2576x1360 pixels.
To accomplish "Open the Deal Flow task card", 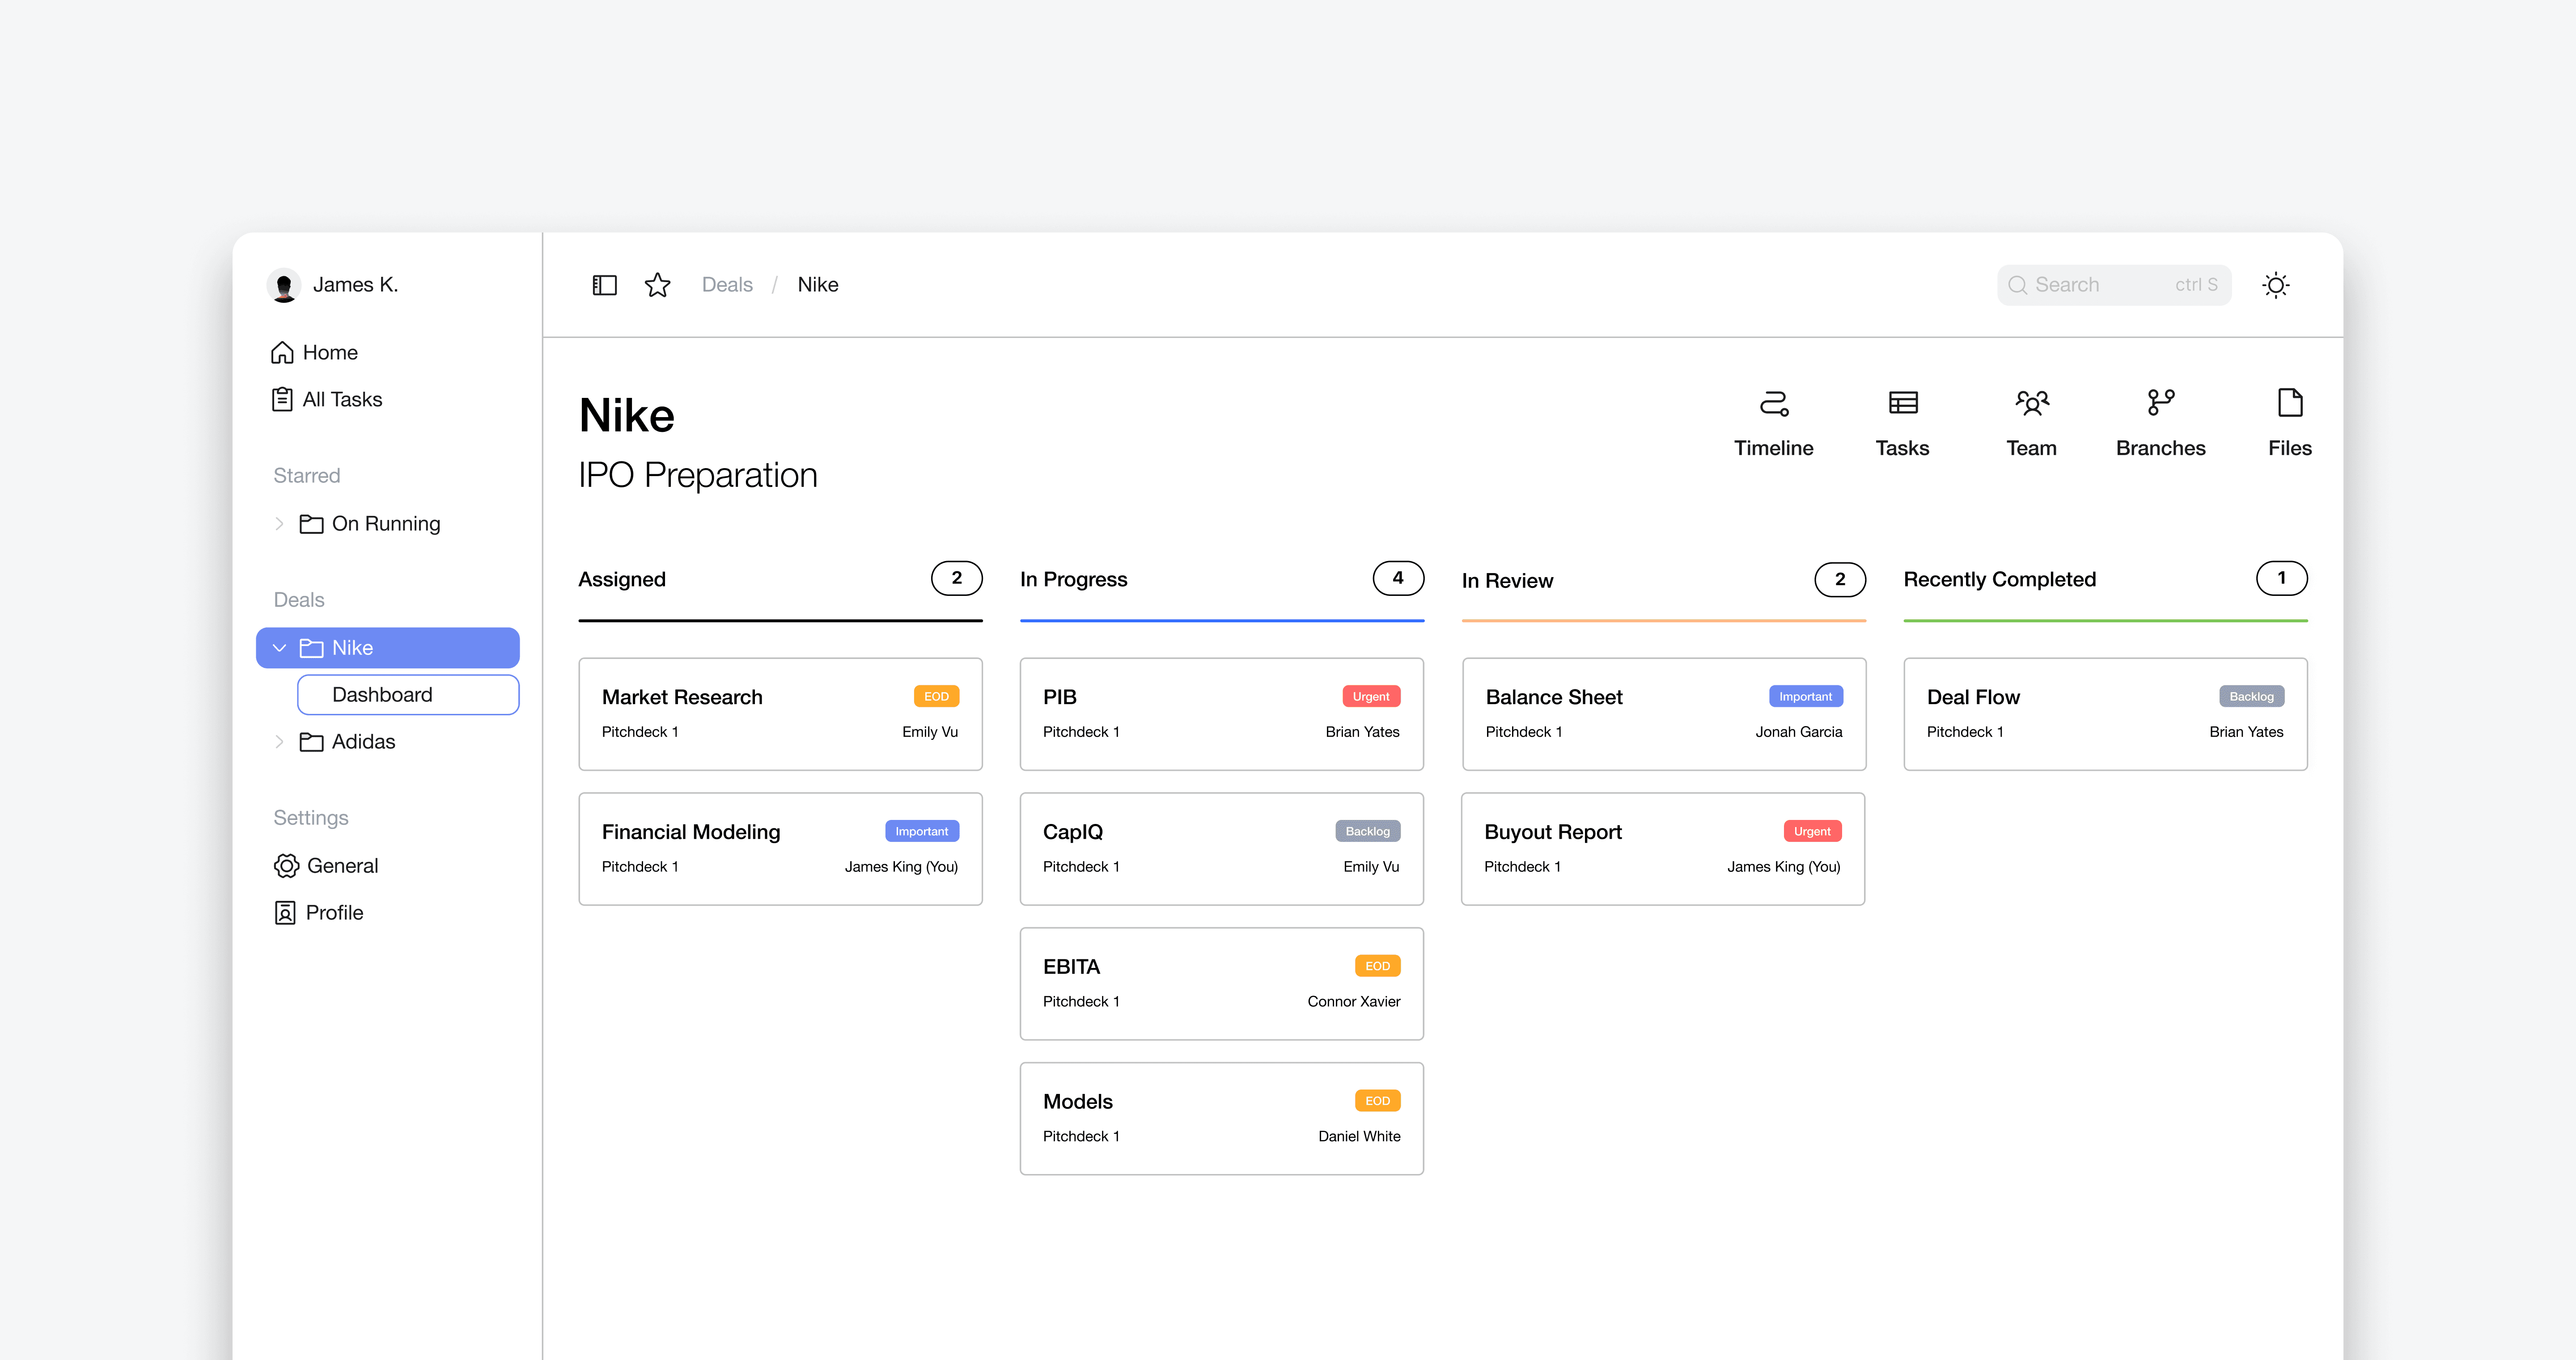I will 2105,714.
